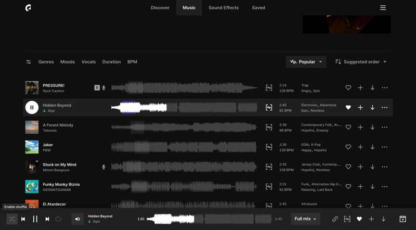Screen dimensions: 416x230
Task: Save PRESSURE! with the heart icon
Action: pos(348,87)
